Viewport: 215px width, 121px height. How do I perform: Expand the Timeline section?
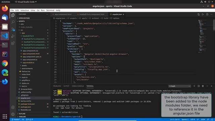(x=22, y=117)
